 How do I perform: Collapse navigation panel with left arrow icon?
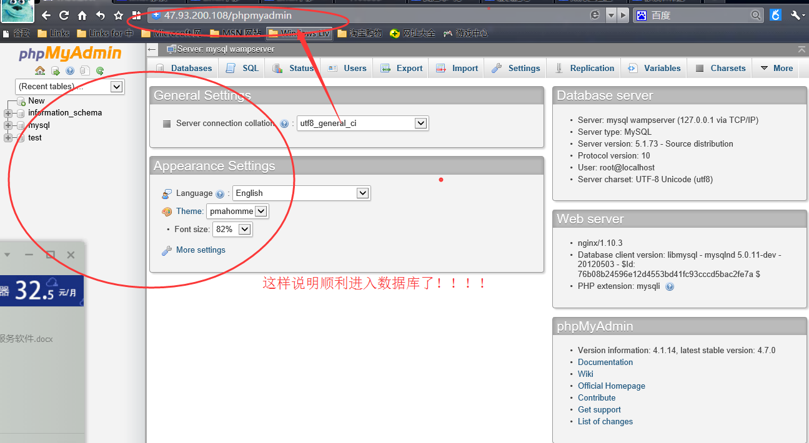[152, 49]
